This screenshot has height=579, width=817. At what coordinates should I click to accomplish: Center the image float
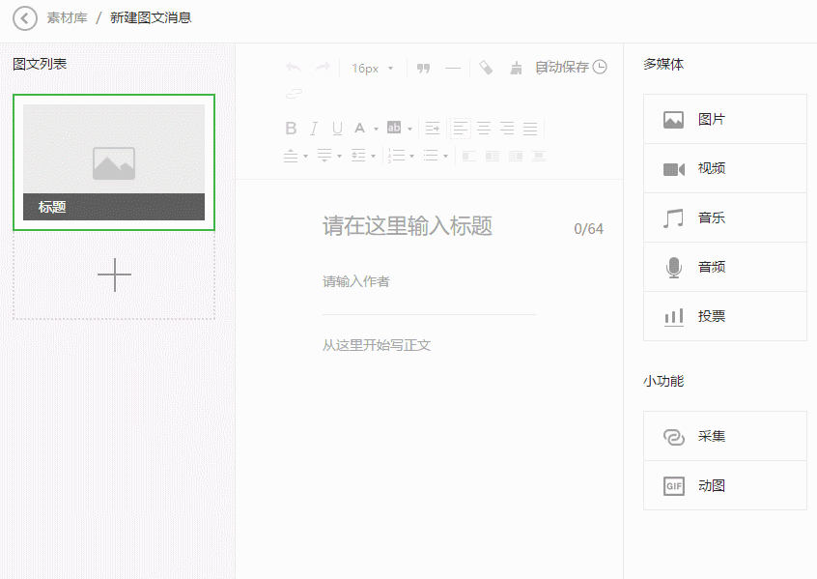(x=539, y=156)
